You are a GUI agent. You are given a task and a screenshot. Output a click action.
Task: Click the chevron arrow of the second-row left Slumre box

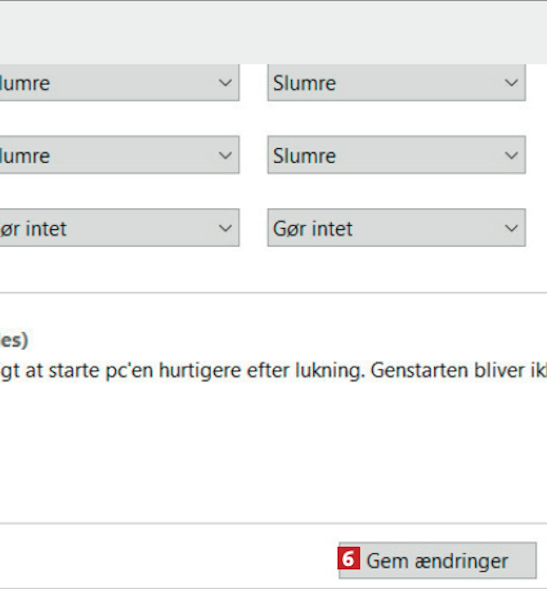[225, 156]
